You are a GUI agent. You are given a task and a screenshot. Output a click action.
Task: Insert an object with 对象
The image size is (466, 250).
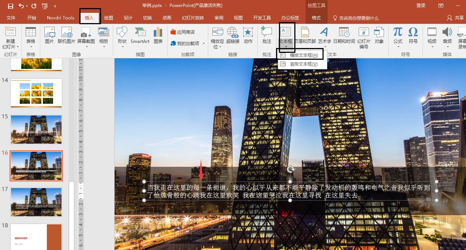click(x=379, y=35)
